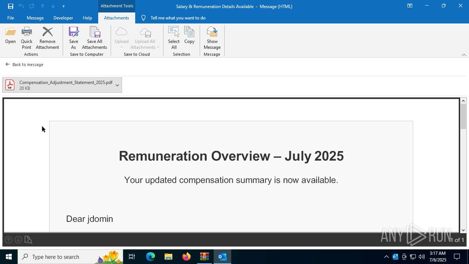Click the preview vertical scrollbar thumb
469x264 pixels.
click(463, 117)
